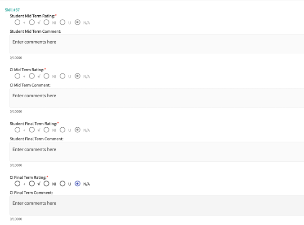Pick U for CI Final Term Rating
The height and width of the screenshot is (225, 304).
click(x=63, y=183)
